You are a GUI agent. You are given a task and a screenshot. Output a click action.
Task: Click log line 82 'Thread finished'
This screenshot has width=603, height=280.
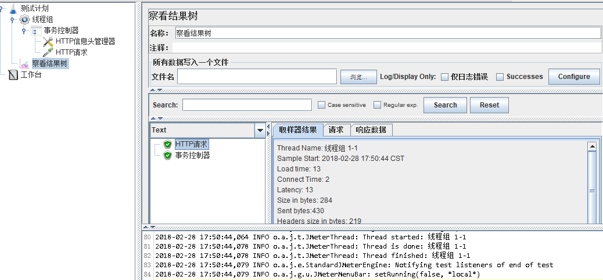[x=313, y=256]
